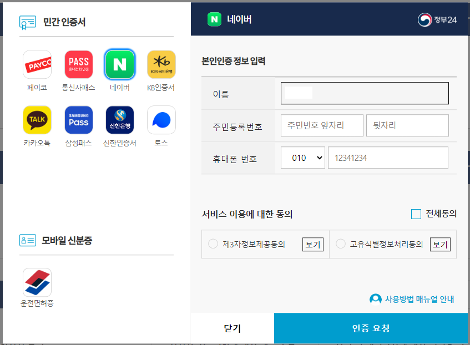Click the 전체동의 label text

[x=441, y=214]
